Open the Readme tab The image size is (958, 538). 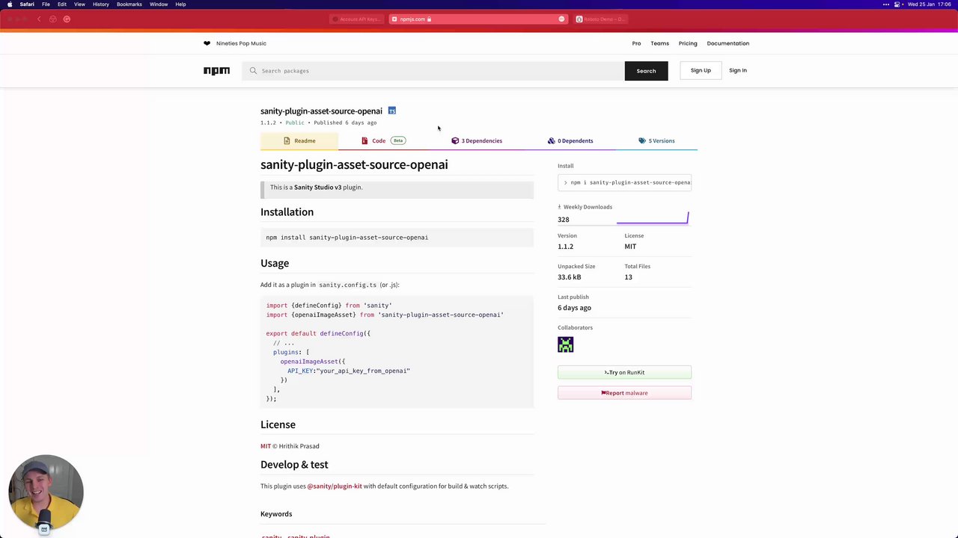tap(299, 140)
